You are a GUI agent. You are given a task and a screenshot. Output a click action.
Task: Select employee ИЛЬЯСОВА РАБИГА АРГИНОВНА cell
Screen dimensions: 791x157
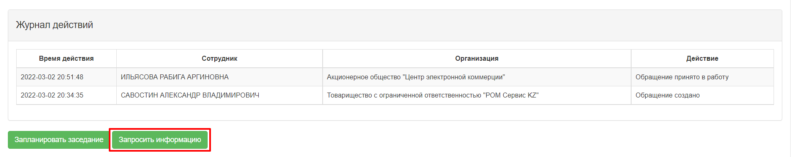tap(219, 77)
